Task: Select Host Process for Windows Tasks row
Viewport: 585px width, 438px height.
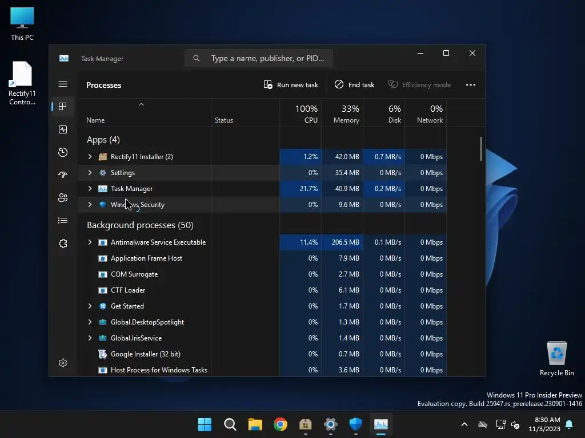Action: pos(262,370)
